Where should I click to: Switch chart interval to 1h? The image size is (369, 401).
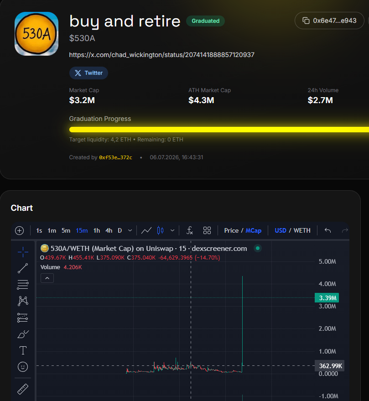(x=97, y=230)
